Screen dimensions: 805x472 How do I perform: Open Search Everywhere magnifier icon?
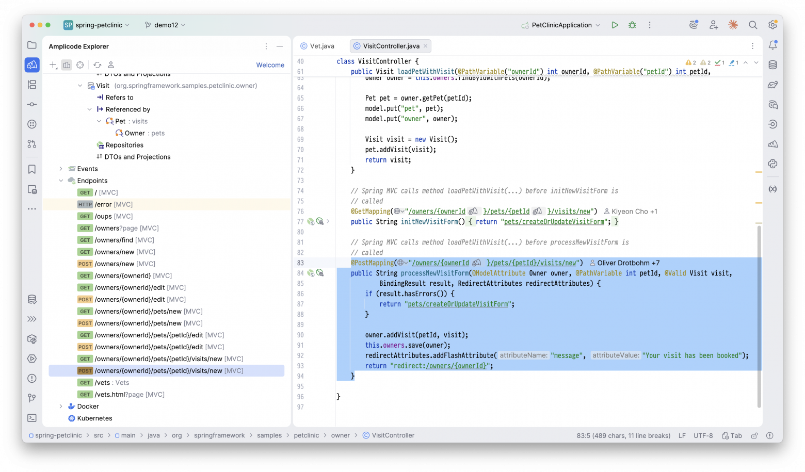coord(753,25)
